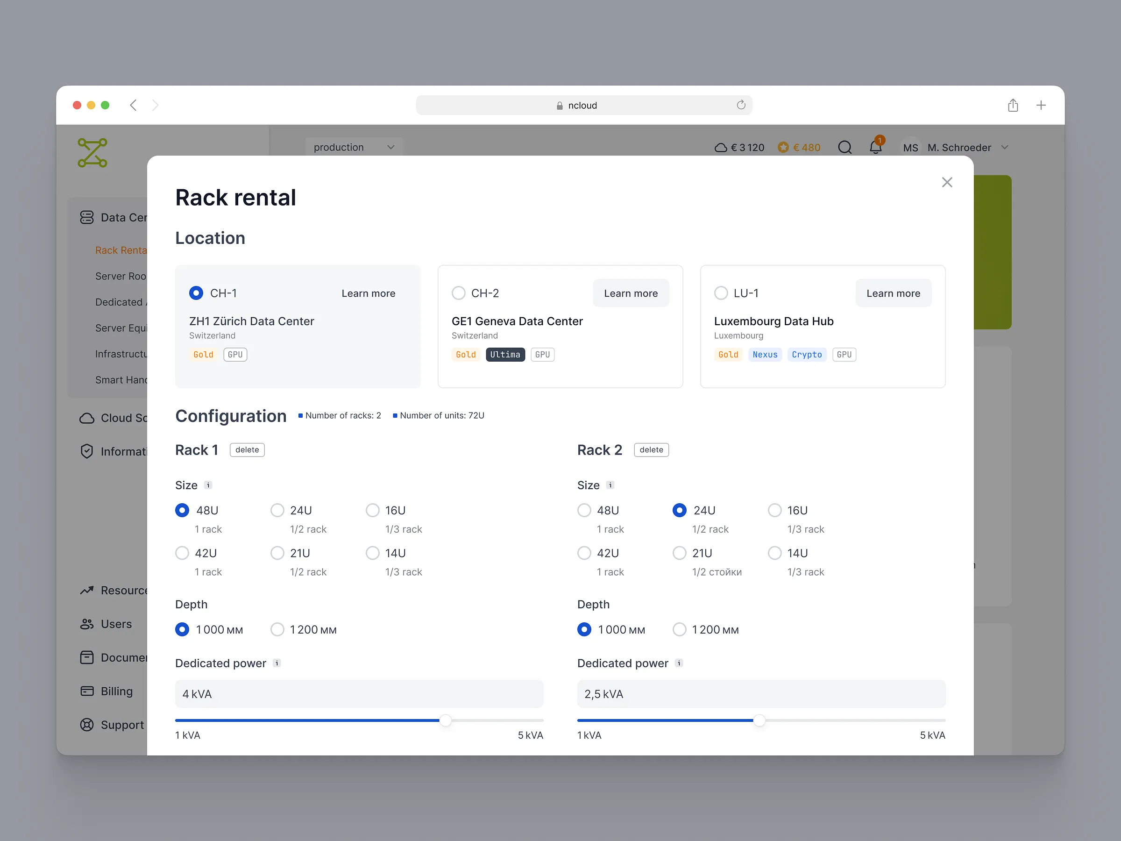Open the production environment dropdown
This screenshot has width=1121, height=841.
353,148
